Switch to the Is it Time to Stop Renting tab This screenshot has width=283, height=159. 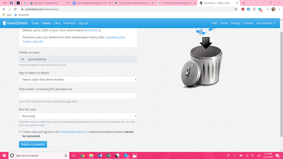(176, 3)
